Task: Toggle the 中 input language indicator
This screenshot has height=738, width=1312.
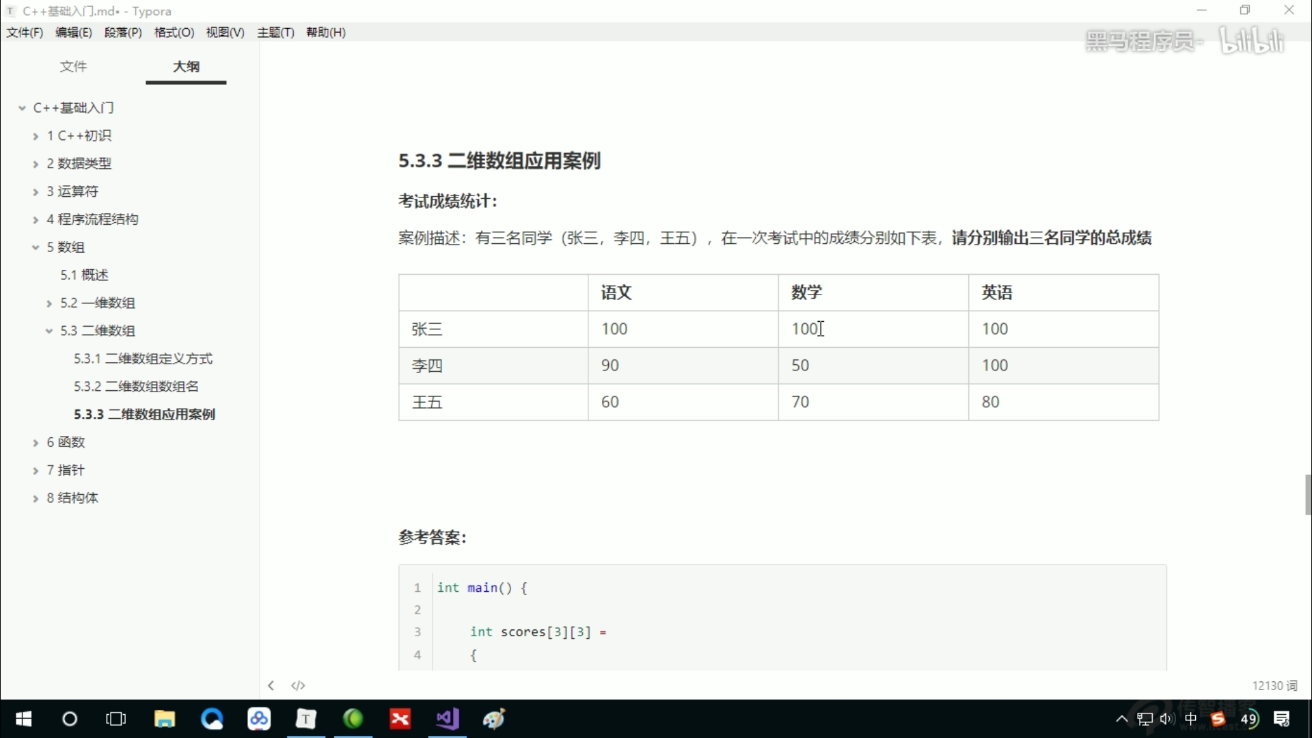Action: (x=1190, y=719)
